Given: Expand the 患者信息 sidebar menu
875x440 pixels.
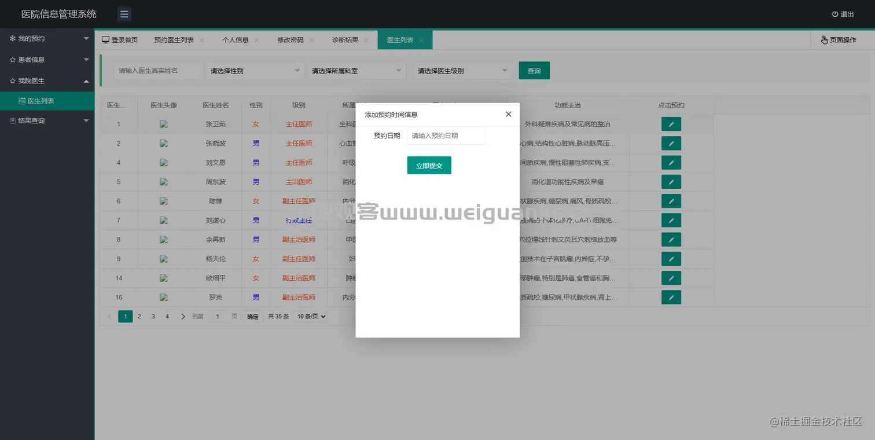Looking at the screenshot, I should pyautogui.click(x=47, y=60).
